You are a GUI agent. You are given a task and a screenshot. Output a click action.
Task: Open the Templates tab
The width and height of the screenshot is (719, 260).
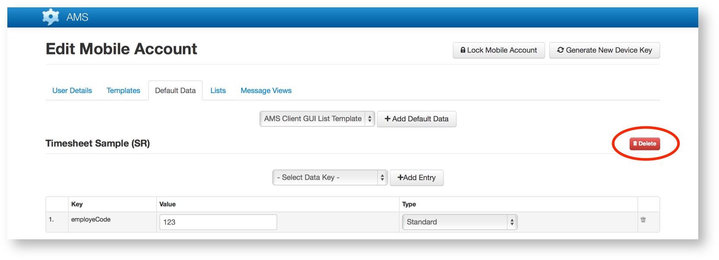pos(123,91)
